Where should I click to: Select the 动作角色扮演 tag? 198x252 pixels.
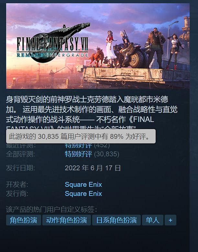click(67, 220)
